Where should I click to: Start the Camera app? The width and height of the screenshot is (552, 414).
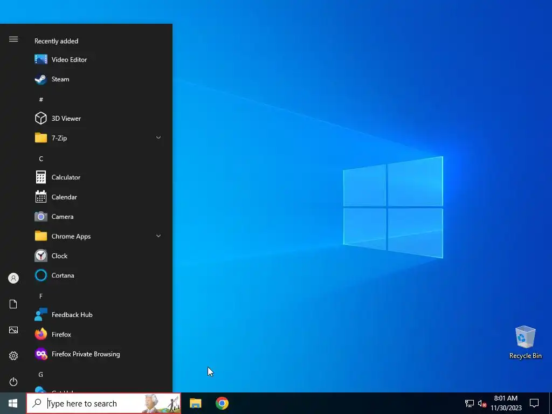[x=98, y=217]
